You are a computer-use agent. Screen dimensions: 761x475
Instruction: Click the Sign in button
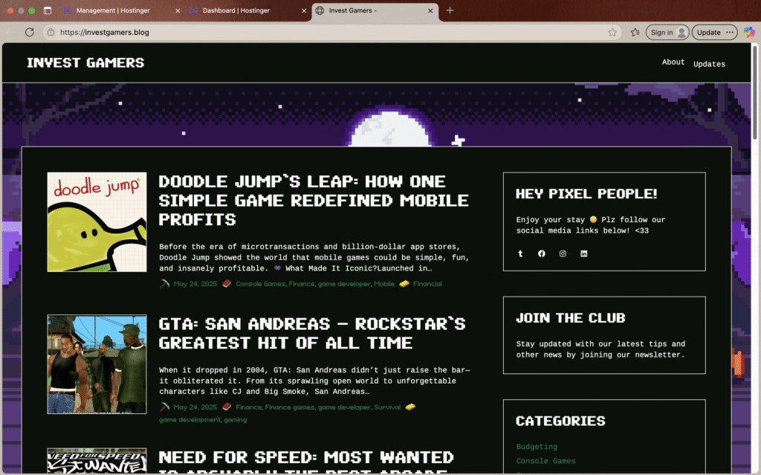coord(667,32)
